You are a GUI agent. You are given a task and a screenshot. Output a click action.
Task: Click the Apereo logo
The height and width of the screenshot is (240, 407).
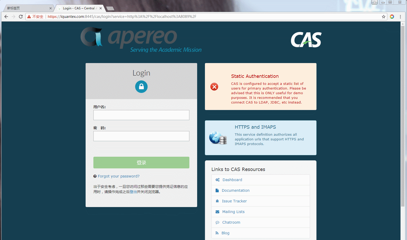point(141,40)
